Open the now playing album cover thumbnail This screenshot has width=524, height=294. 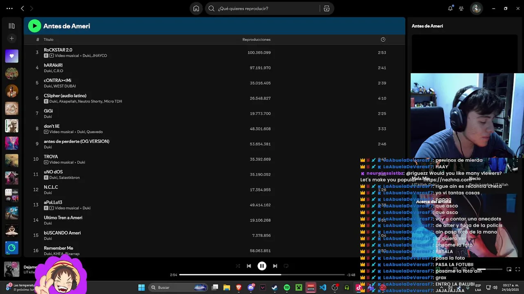tap(11, 269)
